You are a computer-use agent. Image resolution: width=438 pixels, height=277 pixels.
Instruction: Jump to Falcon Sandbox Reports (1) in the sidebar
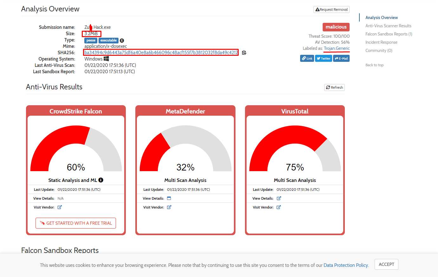[x=389, y=34]
